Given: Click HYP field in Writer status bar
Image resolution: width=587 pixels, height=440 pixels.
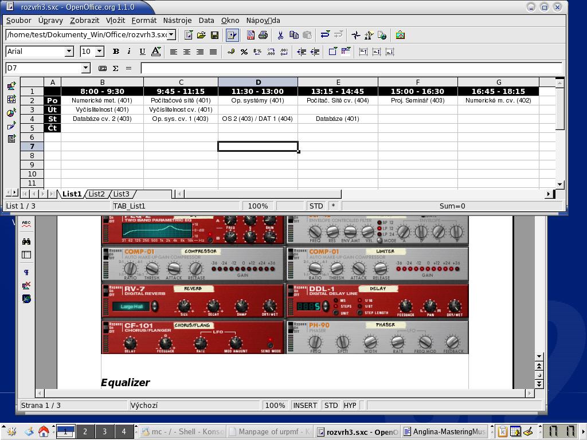Looking at the screenshot, I should (x=350, y=405).
